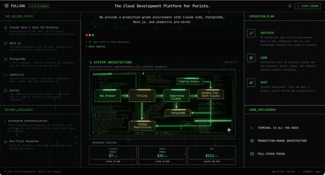This screenshot has width=325, height=175.
Task: Click the Next.js layout icon
Action: (x=6, y=43)
